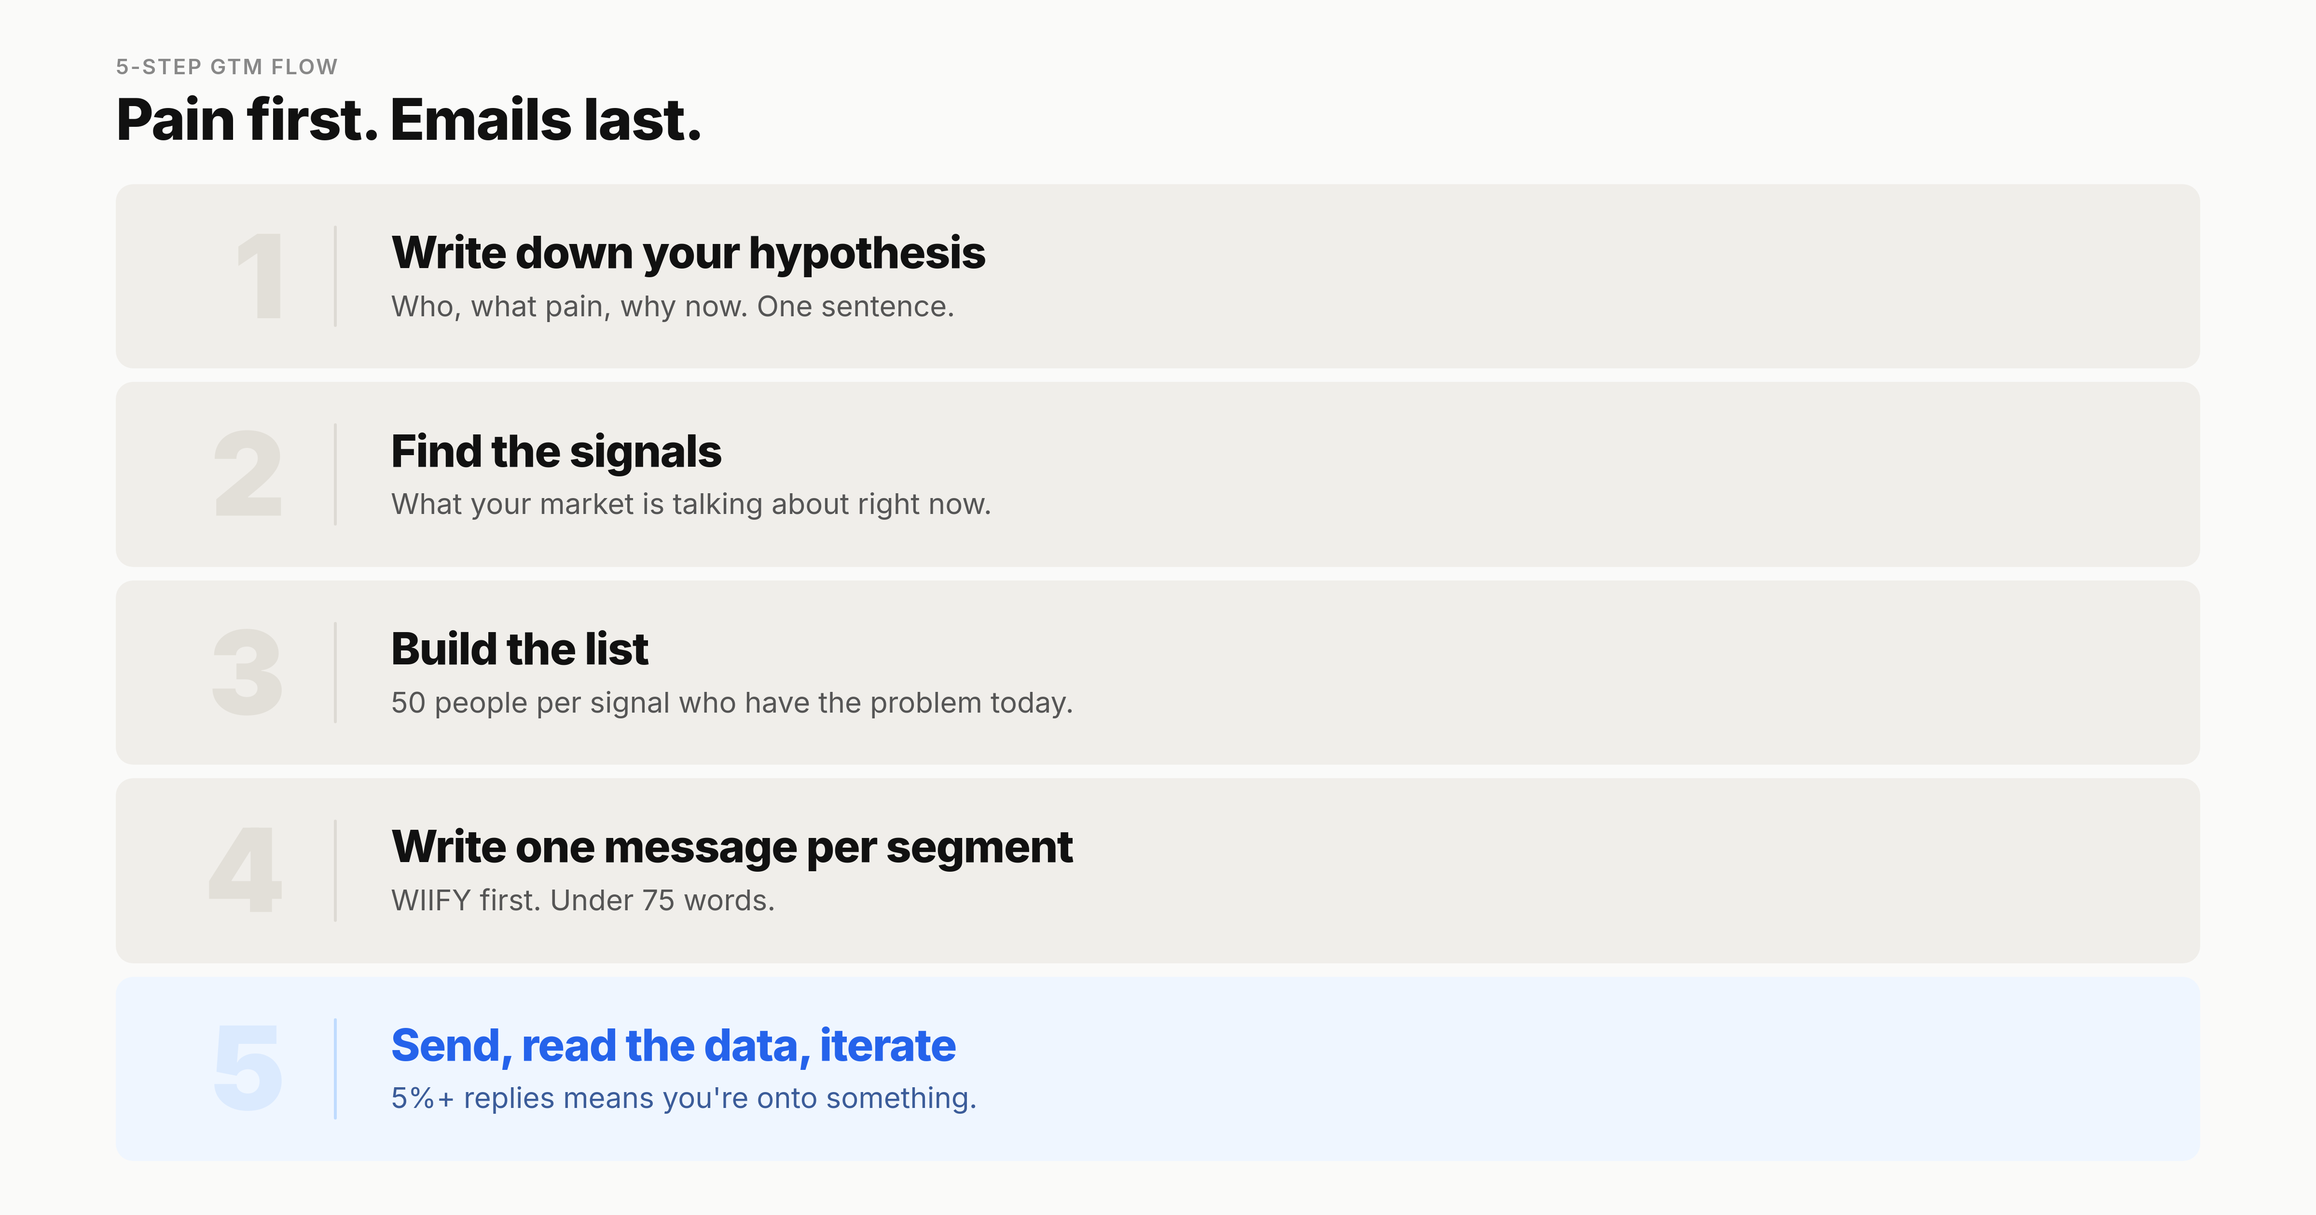Click the "5-STEP GTM FLOW" label

point(227,67)
